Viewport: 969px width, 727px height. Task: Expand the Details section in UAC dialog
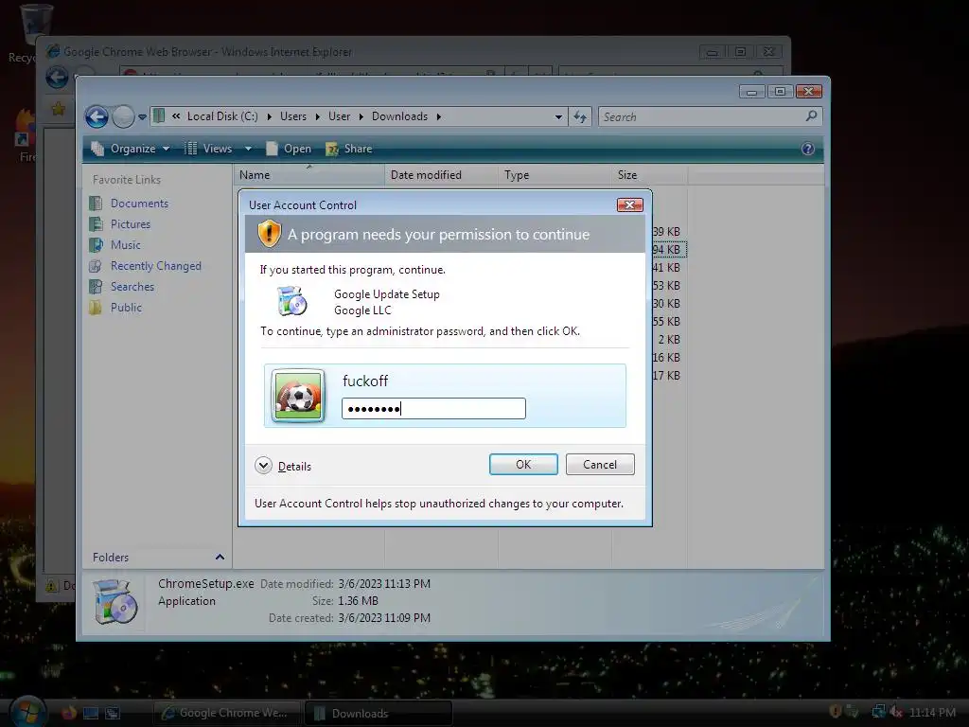(x=283, y=466)
